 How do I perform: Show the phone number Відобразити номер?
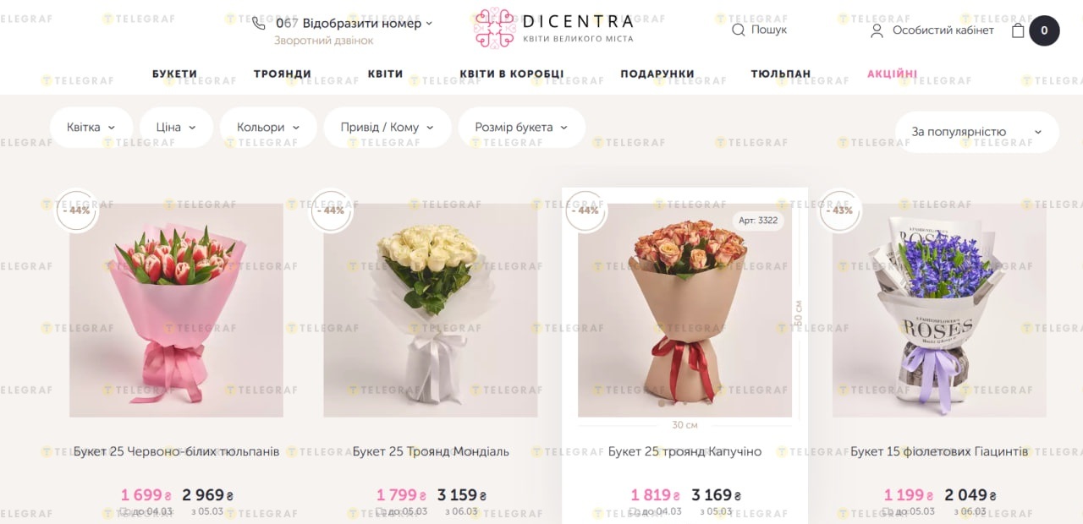point(362,24)
